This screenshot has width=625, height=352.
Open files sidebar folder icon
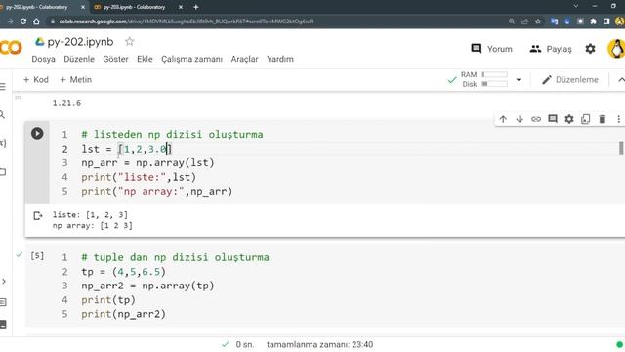coord(3,172)
